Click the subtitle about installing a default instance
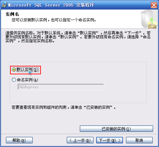 54,20
